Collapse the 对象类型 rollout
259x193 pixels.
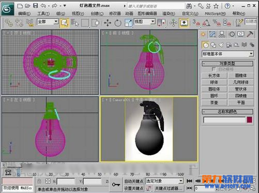pos(227,64)
